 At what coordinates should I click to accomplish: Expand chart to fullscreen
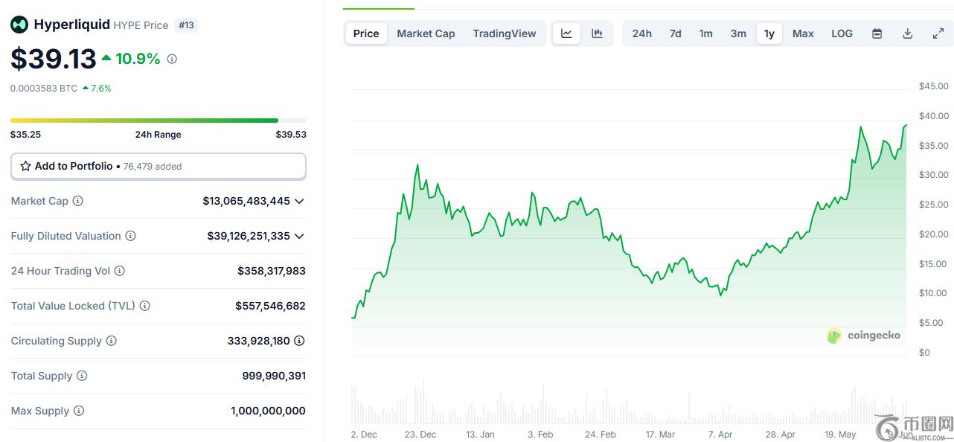click(x=938, y=33)
